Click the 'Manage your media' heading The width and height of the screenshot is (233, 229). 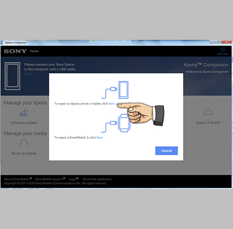coord(25,134)
